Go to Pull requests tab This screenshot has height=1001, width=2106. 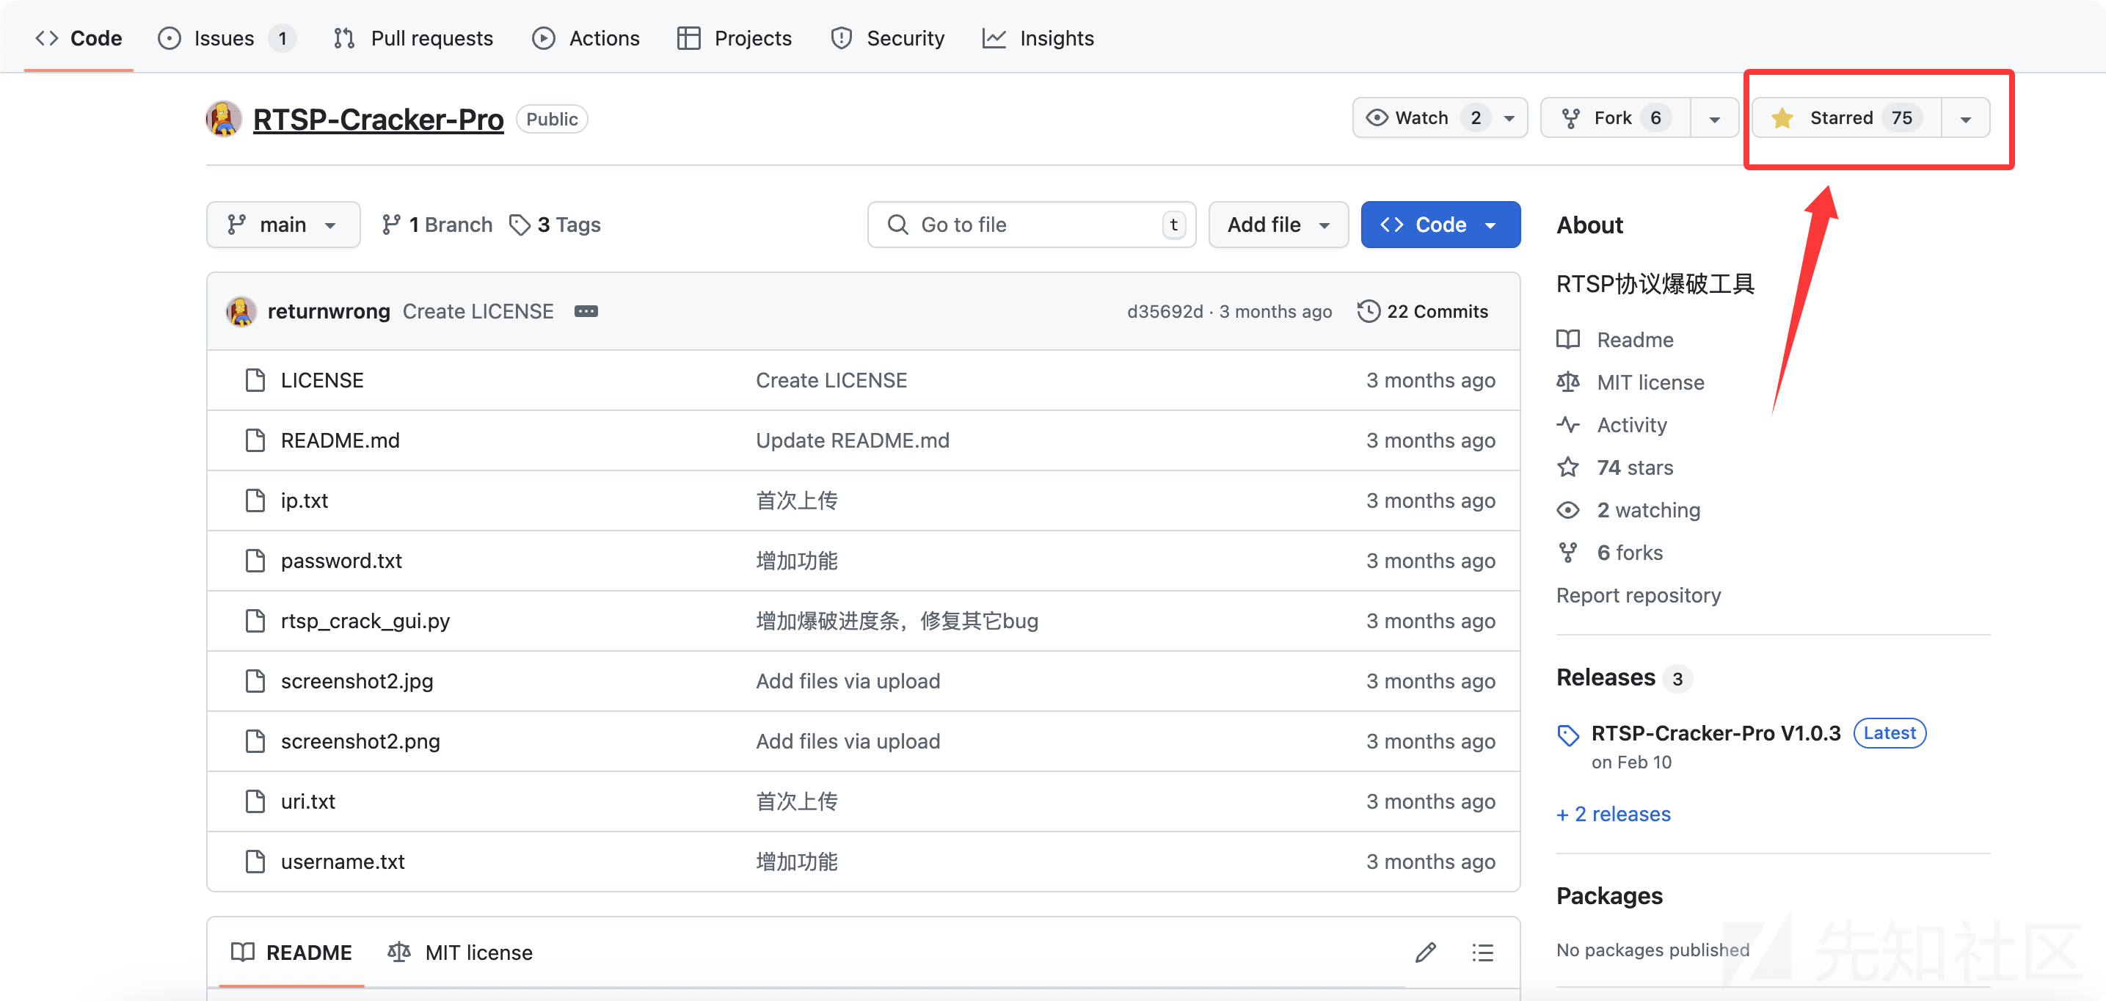[x=413, y=38]
